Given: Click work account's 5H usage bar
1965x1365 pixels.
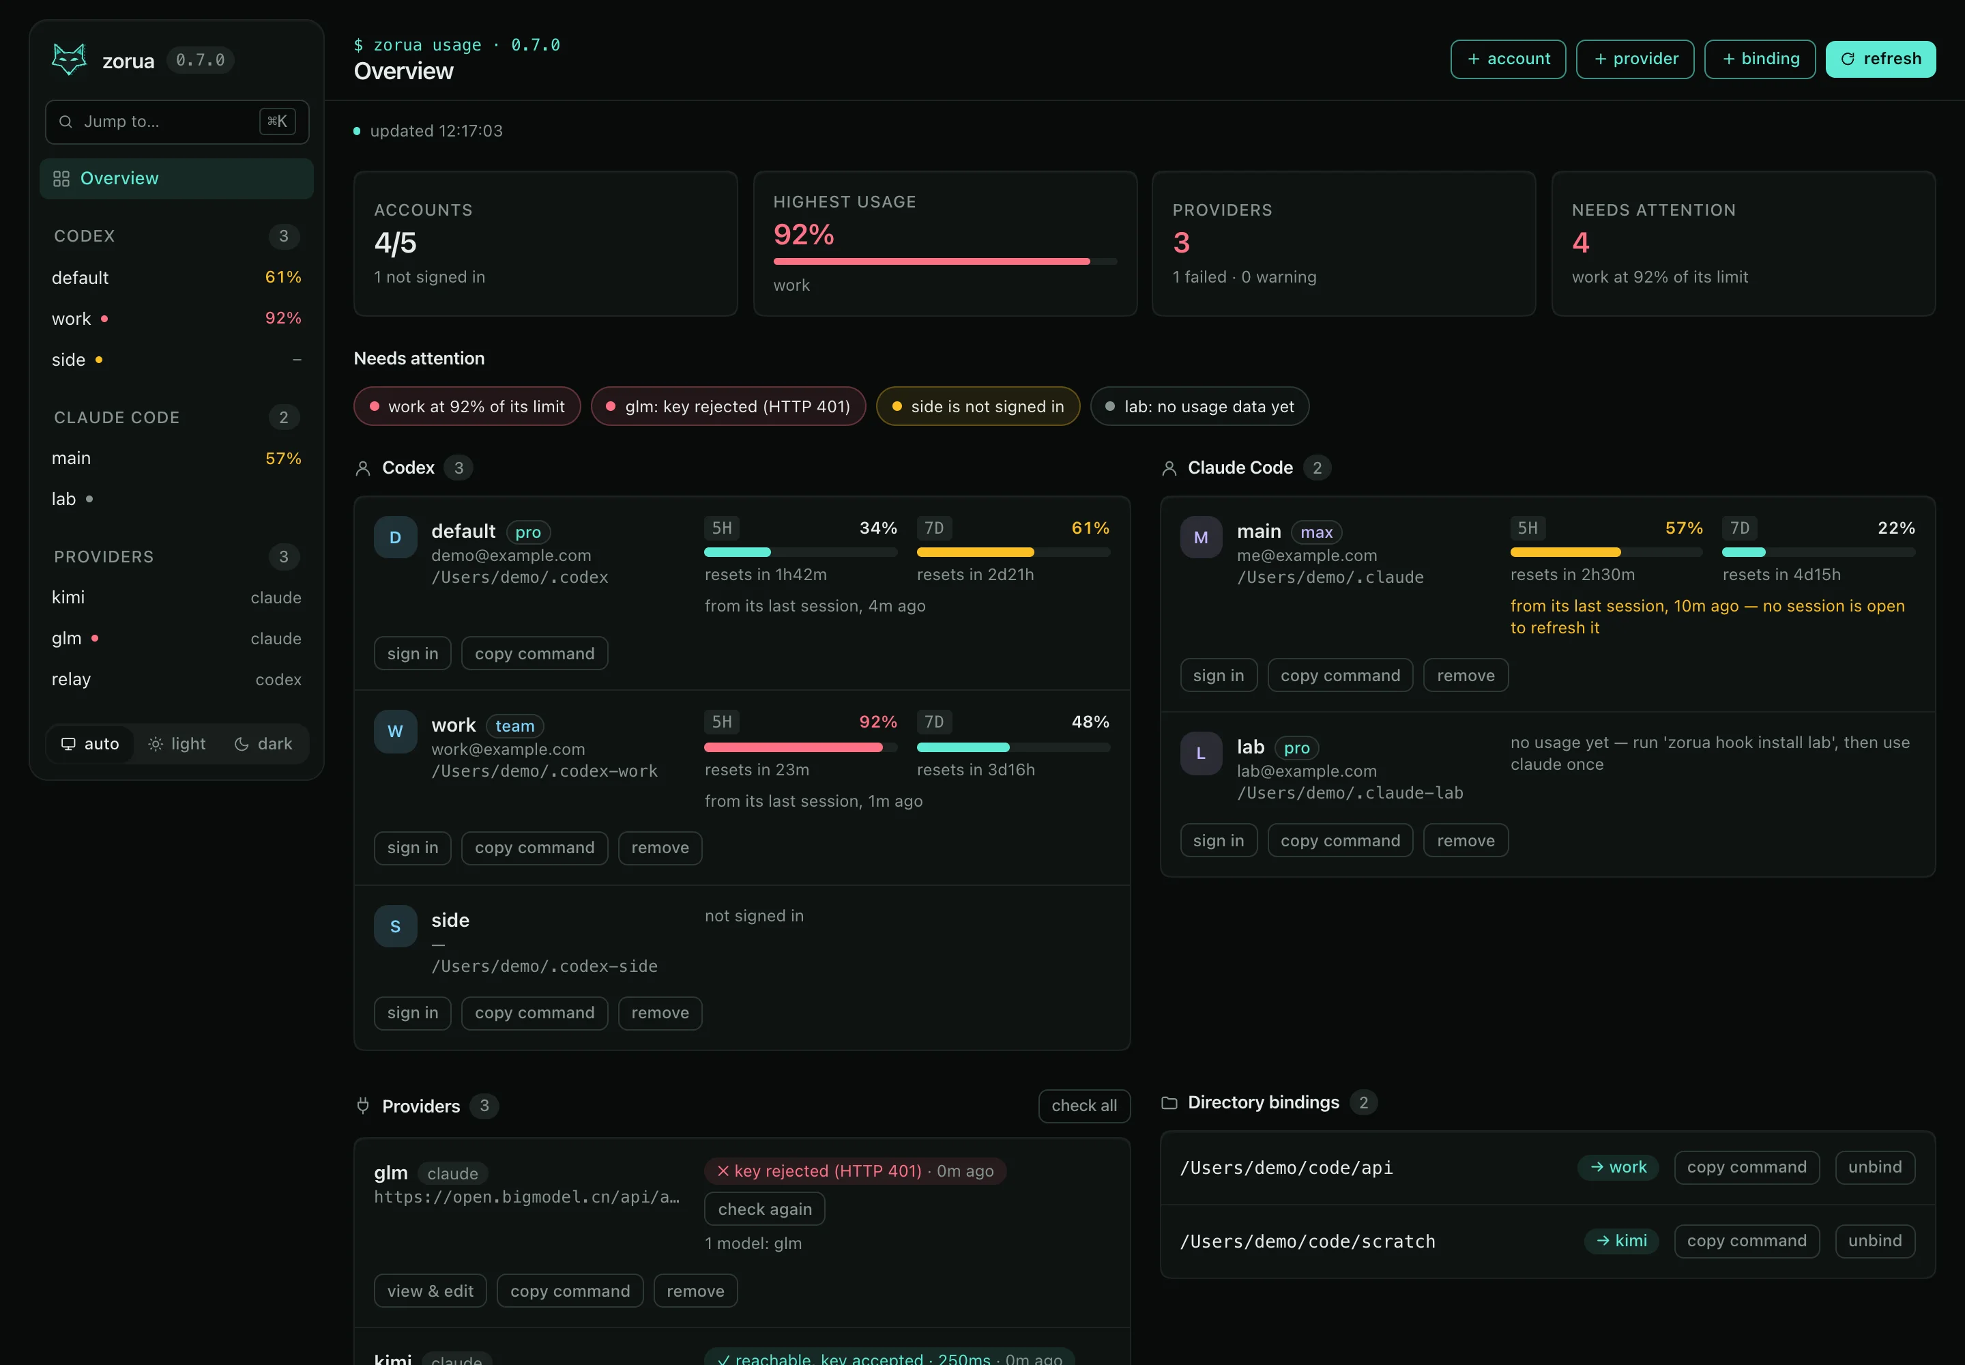Looking at the screenshot, I should (800, 747).
